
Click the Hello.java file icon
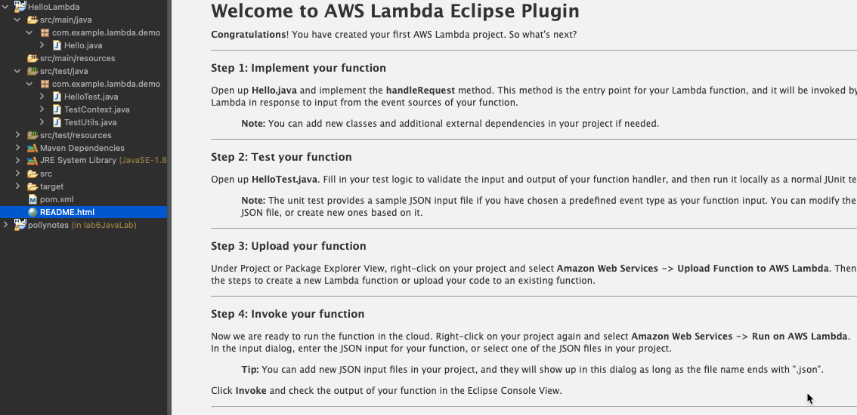pos(57,45)
